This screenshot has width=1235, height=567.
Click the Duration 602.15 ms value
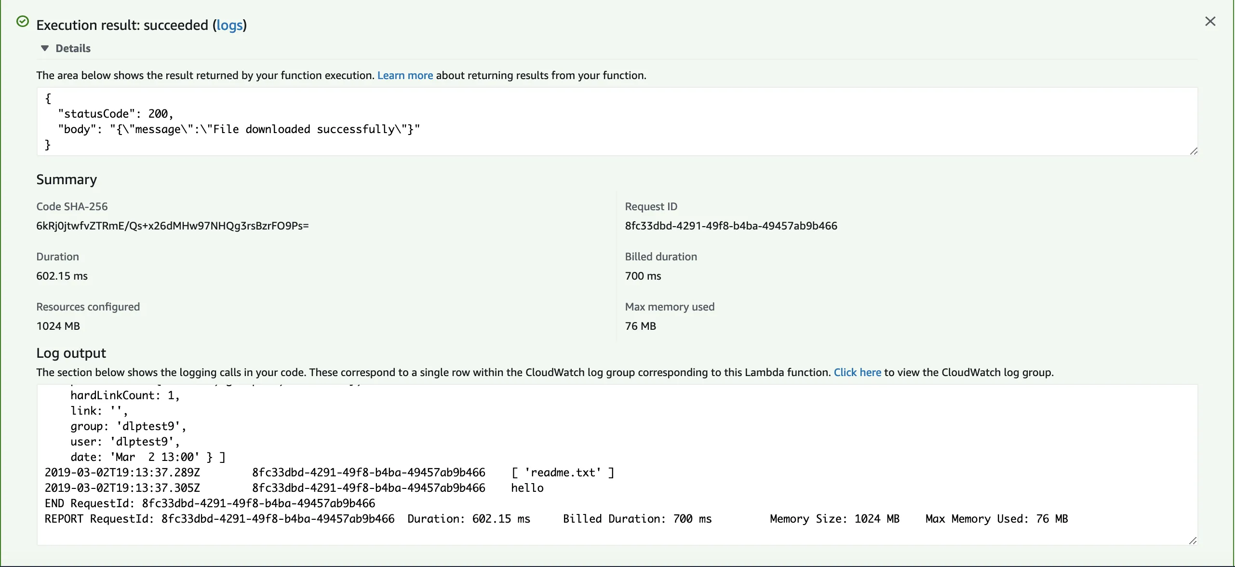[x=62, y=276]
